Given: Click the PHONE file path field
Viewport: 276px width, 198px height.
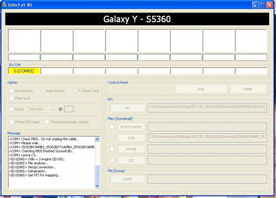Looking at the screenshot, I should 207,149.
